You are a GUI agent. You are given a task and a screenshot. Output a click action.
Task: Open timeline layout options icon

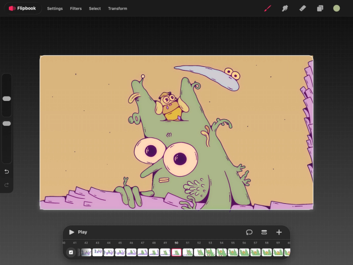click(264, 232)
